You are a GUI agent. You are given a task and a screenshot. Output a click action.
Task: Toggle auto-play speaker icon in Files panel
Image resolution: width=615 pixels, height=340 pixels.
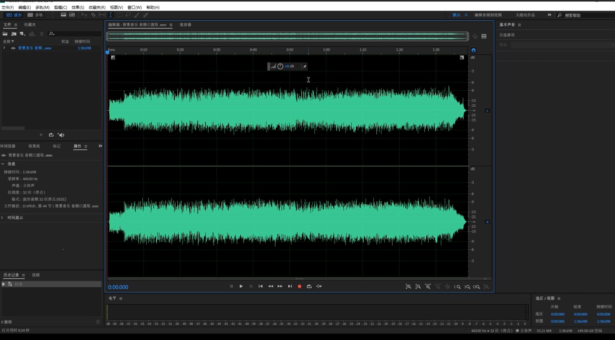[x=61, y=135]
